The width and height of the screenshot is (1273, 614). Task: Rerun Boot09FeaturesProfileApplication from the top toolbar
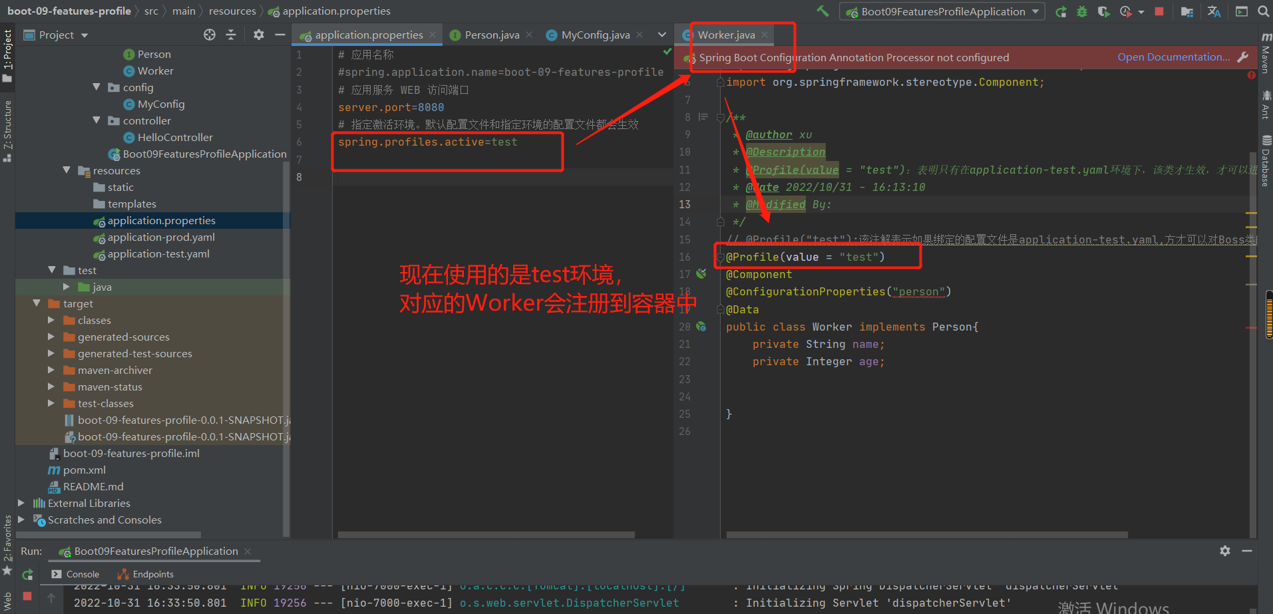(x=1061, y=11)
